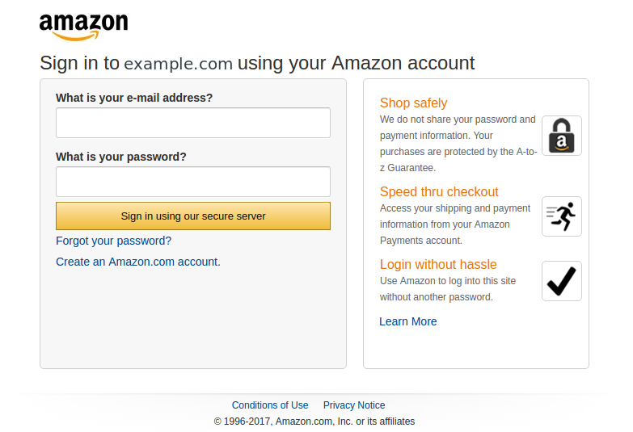This screenshot has width=633, height=432.
Task: Click the Amazon logo
Action: click(83, 27)
